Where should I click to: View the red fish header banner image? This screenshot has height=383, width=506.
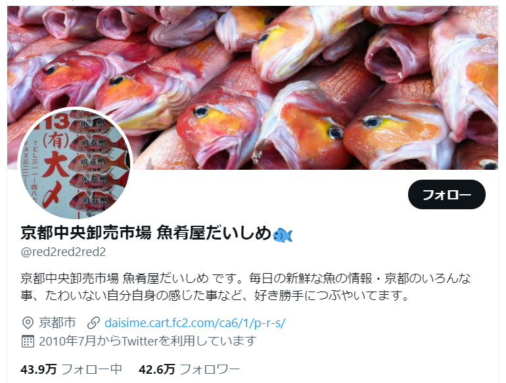coord(253,88)
